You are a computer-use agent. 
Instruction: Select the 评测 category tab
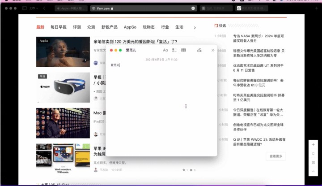pyautogui.click(x=77, y=27)
